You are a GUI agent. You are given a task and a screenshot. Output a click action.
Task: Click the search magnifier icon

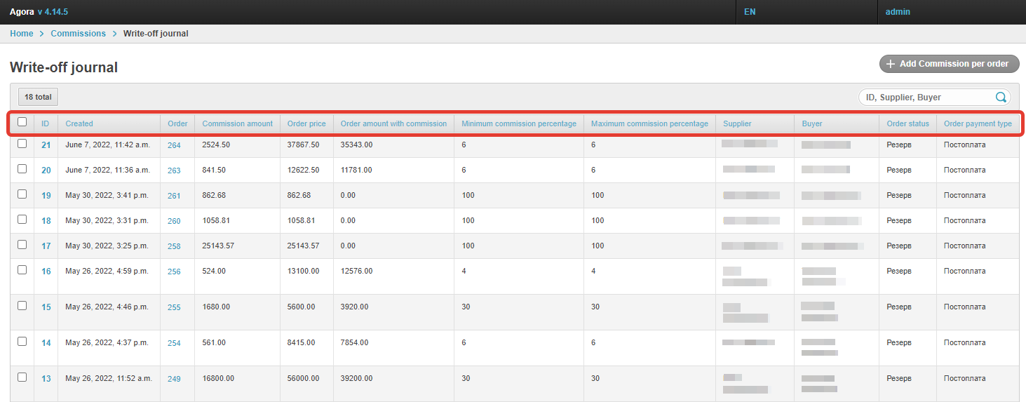point(1001,98)
